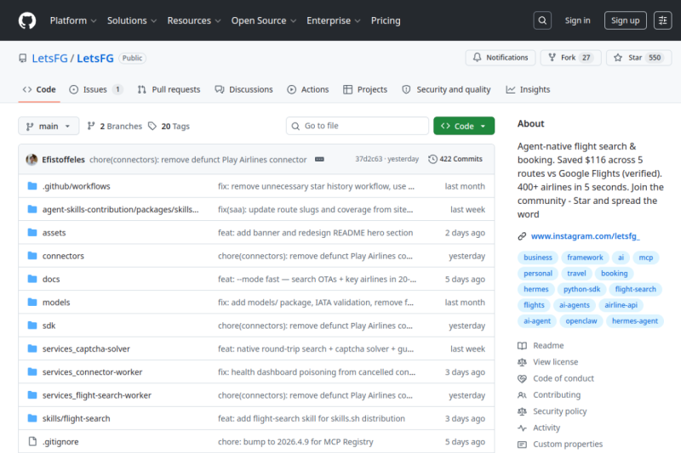Open the sdk folder
This screenshot has height=453, width=681.
49,326
